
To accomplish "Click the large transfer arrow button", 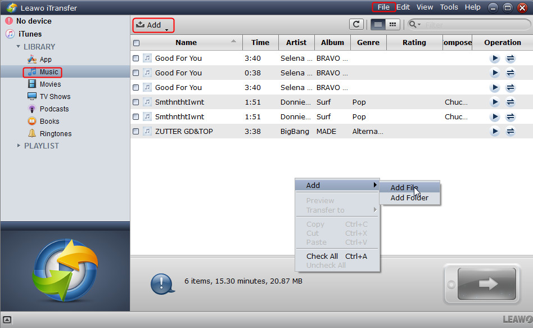I will point(487,284).
